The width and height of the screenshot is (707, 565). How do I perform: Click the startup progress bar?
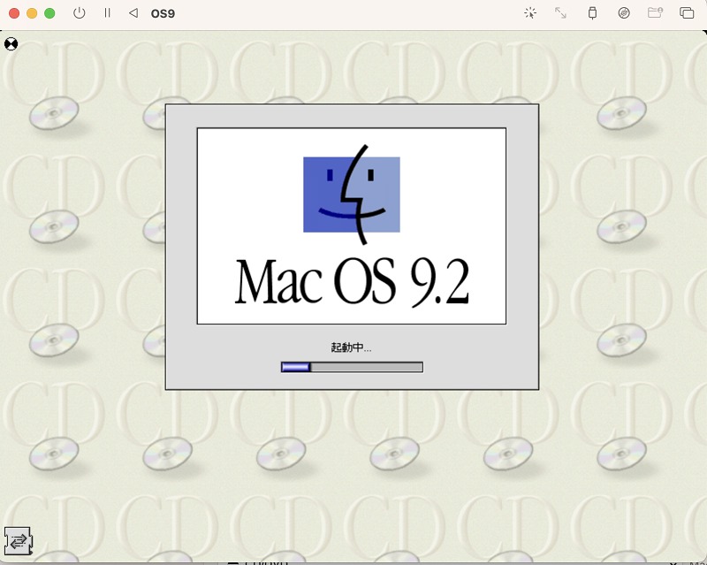pyautogui.click(x=352, y=367)
